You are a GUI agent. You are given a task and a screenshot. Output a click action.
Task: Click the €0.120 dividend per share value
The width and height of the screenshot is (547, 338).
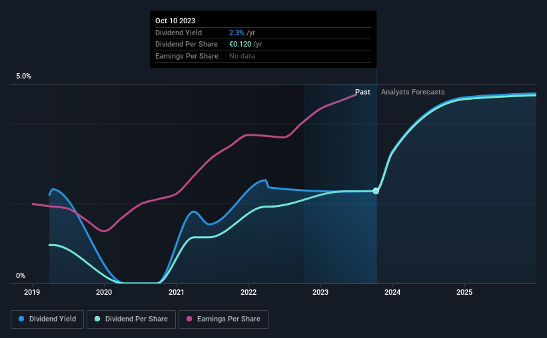[x=240, y=45]
